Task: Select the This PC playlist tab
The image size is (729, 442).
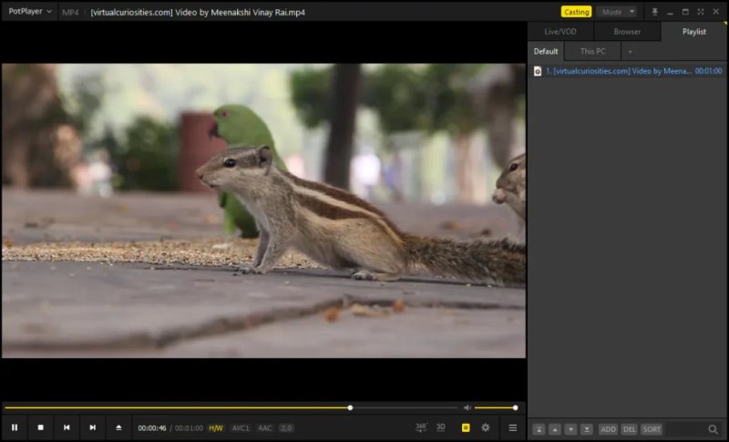Action: 593,51
